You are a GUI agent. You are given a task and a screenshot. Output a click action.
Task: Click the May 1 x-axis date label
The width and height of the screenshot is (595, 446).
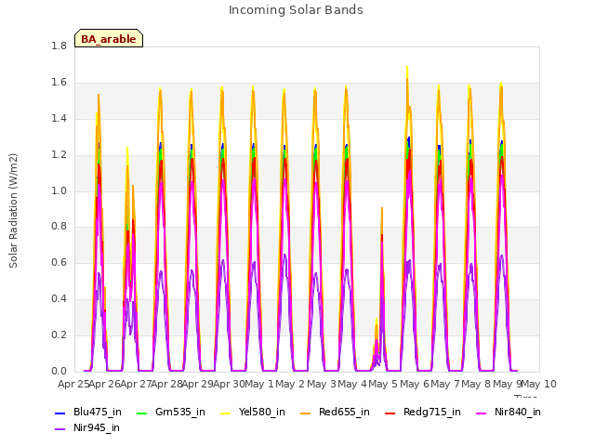pos(259,385)
